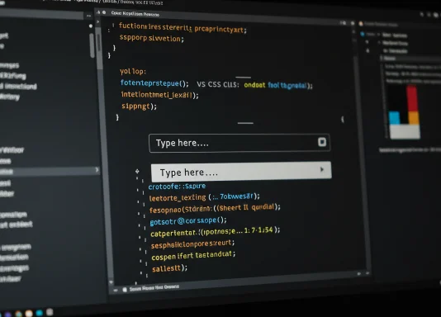The image size is (441, 317).
Task: Click the first code line starting "fuctionı"
Action: pos(183,28)
